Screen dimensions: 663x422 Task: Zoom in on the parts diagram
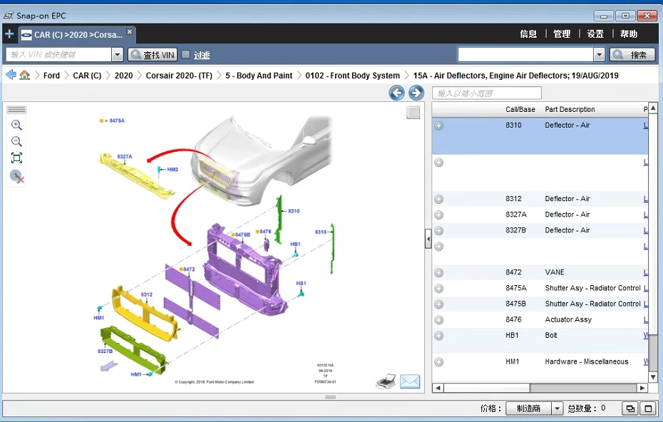click(x=16, y=125)
